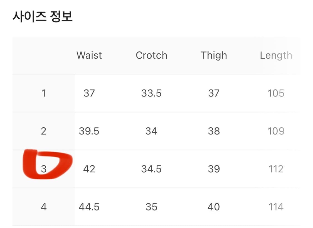Click thigh value 40 for size 4
Image resolution: width=313 pixels, height=228 pixels.
(x=214, y=207)
